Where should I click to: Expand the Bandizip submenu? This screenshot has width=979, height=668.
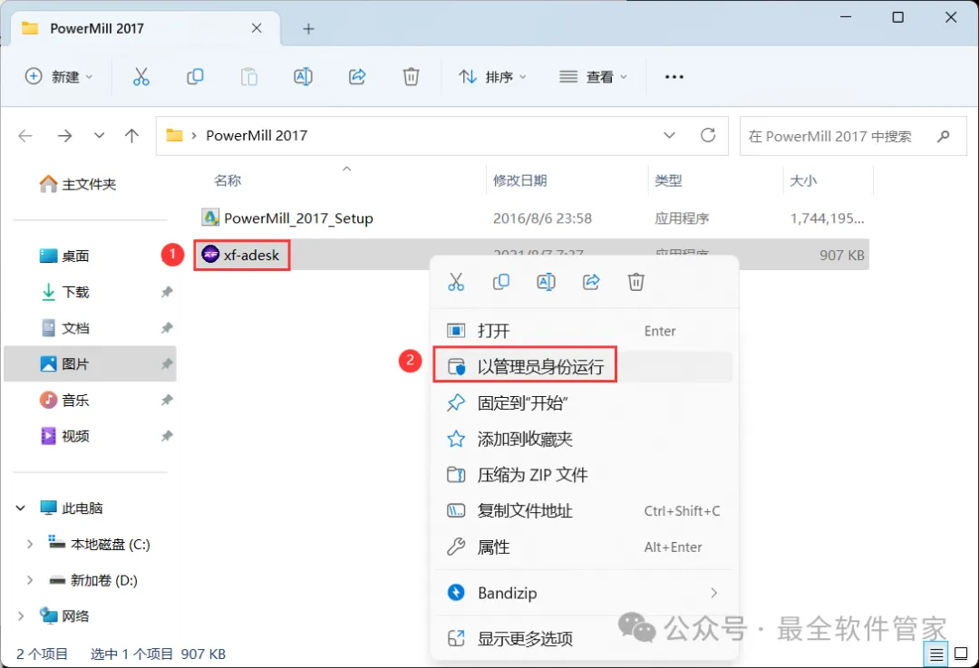pos(713,593)
